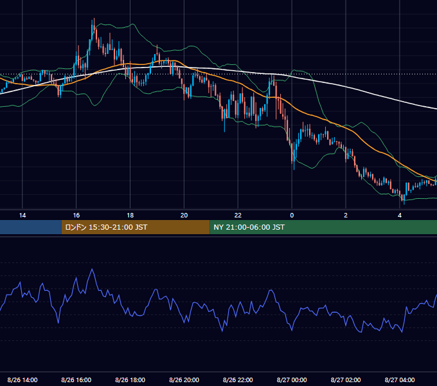Click the 8/26 18:00 date label
The image size is (437, 386).
coord(130,380)
